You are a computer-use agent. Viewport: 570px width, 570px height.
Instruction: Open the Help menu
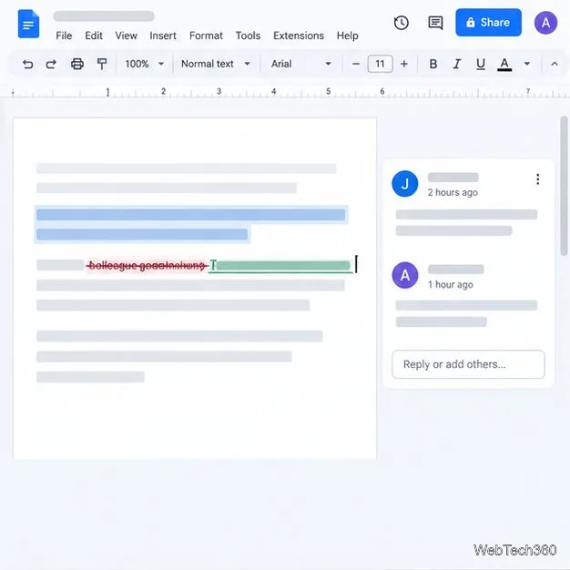(x=348, y=36)
